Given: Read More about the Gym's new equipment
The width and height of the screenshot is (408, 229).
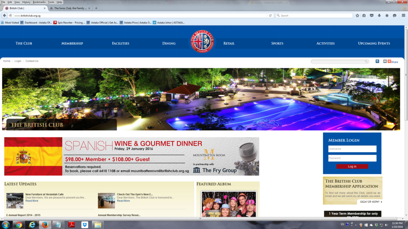Looking at the screenshot, I should click(124, 201).
